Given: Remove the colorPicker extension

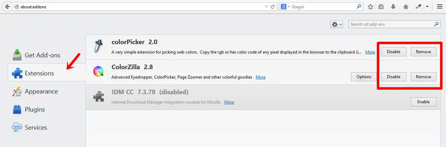Looking at the screenshot, I should [424, 52].
